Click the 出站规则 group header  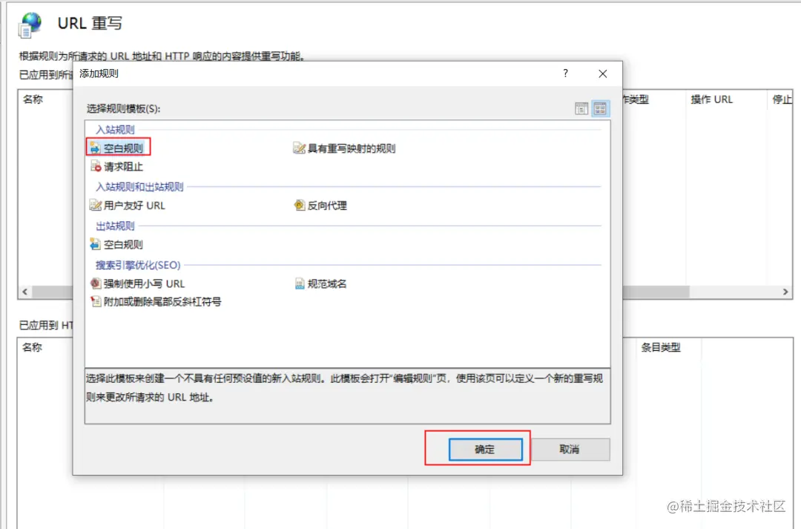click(116, 226)
